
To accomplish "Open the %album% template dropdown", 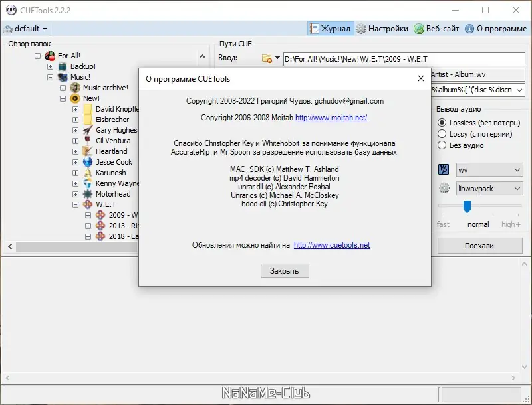I will coord(519,90).
